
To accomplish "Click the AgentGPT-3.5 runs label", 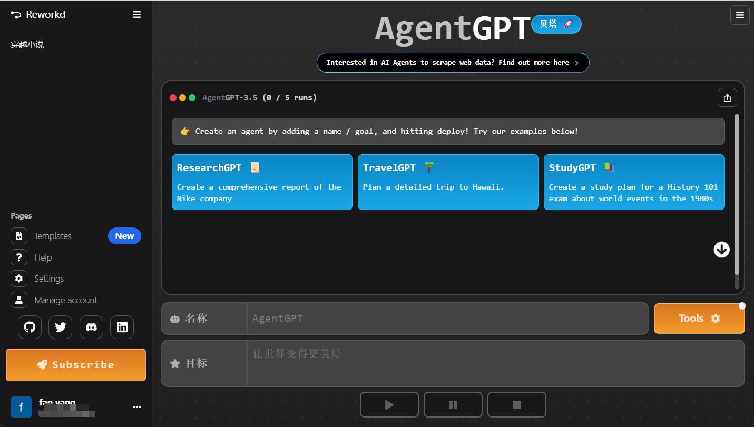I will coord(260,97).
